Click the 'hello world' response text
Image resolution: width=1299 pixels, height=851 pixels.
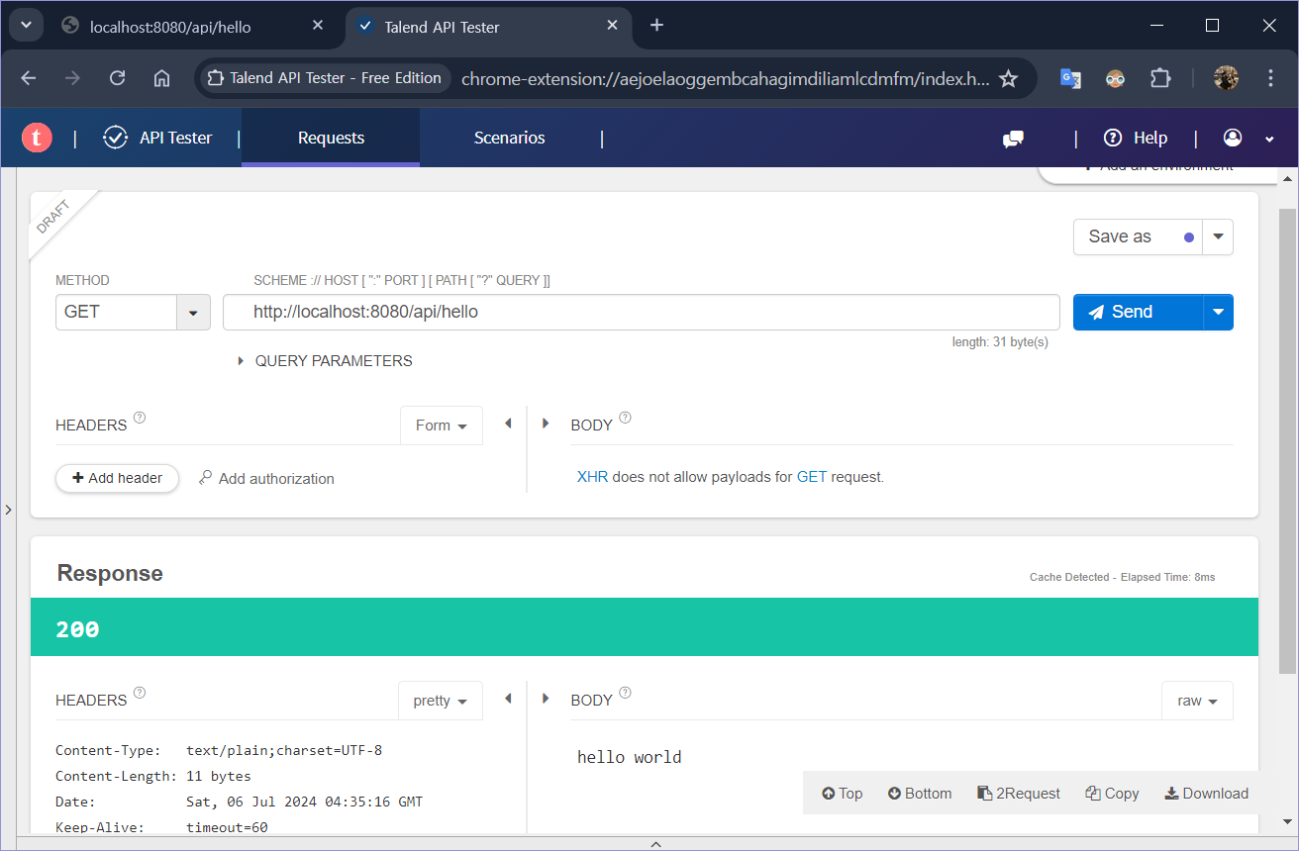630,757
